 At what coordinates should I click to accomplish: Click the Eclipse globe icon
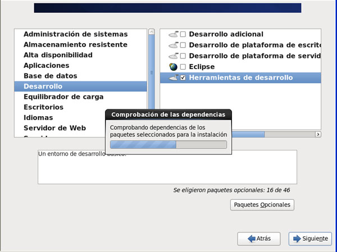click(x=173, y=67)
